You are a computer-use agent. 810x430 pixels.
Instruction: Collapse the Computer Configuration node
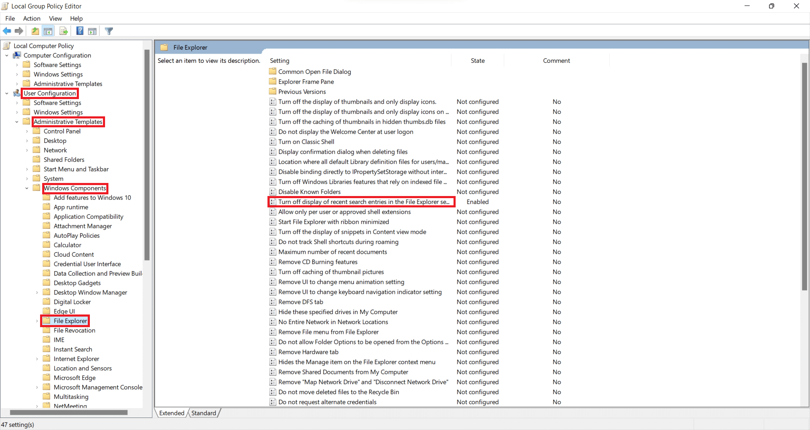point(7,55)
